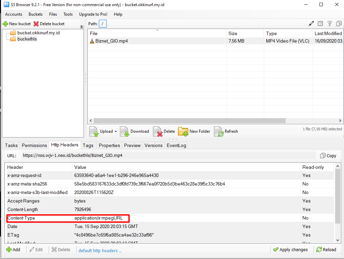Click right arrow of file list scrollbar
This screenshot has height=259, width=344.
click(340, 120)
